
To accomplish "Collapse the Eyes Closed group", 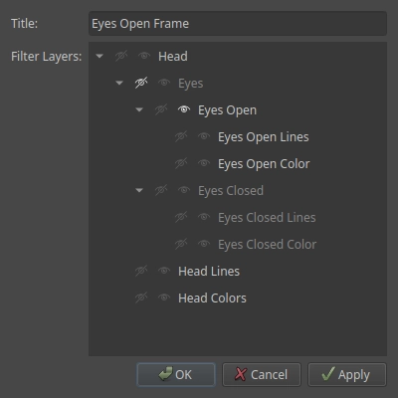I will (139, 190).
